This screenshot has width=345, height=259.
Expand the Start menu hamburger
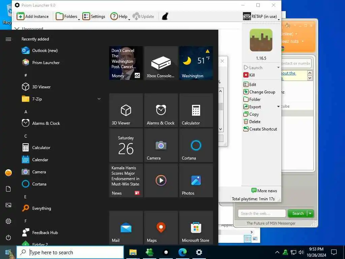click(8, 39)
